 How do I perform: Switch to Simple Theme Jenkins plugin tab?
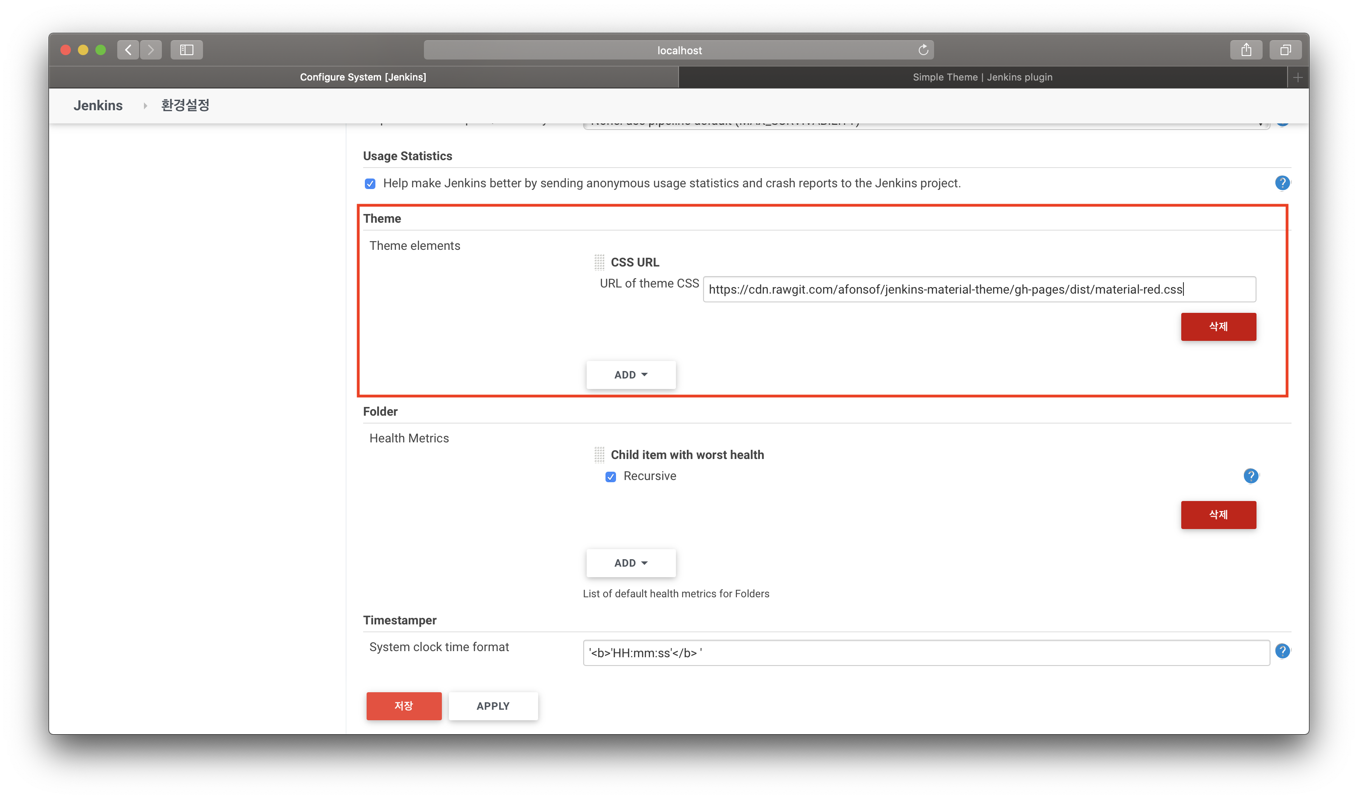tap(982, 77)
